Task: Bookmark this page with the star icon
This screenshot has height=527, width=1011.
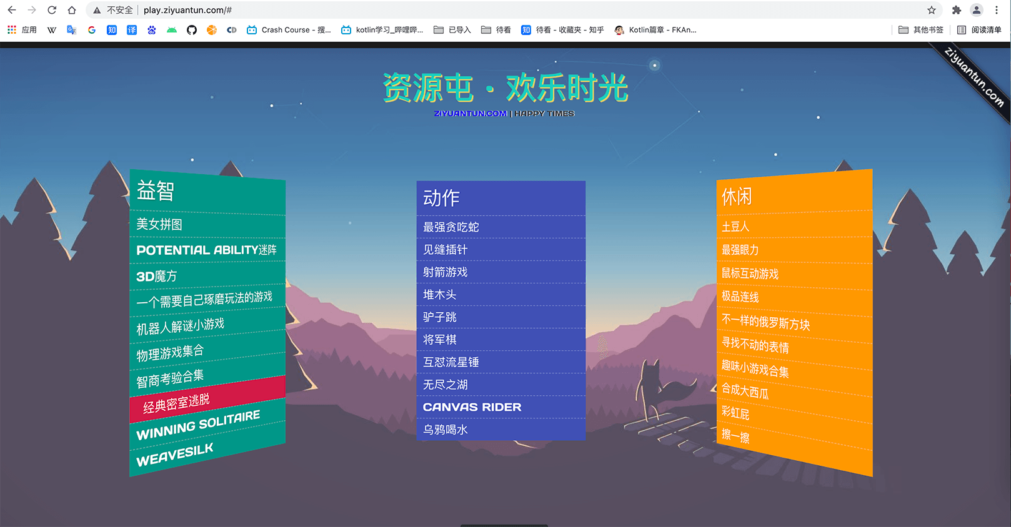Action: pos(932,10)
